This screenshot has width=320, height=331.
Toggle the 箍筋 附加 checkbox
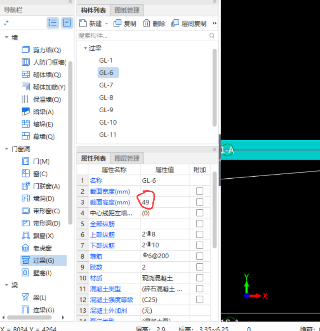[x=200, y=256]
